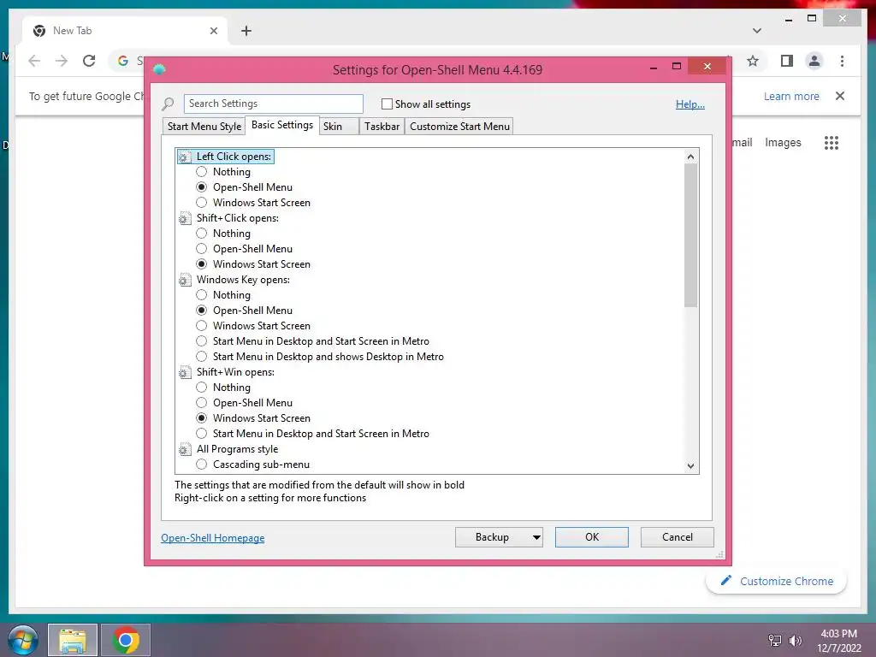Select Cascading sub-menu radio option
876x657 pixels.
point(202,465)
